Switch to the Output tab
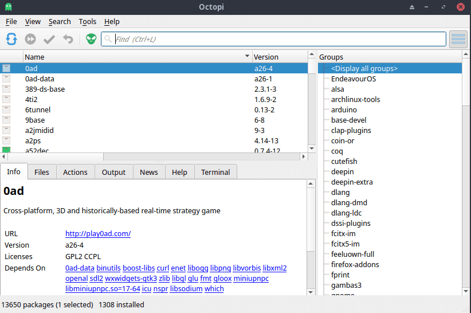The image size is (471, 313). (x=113, y=172)
